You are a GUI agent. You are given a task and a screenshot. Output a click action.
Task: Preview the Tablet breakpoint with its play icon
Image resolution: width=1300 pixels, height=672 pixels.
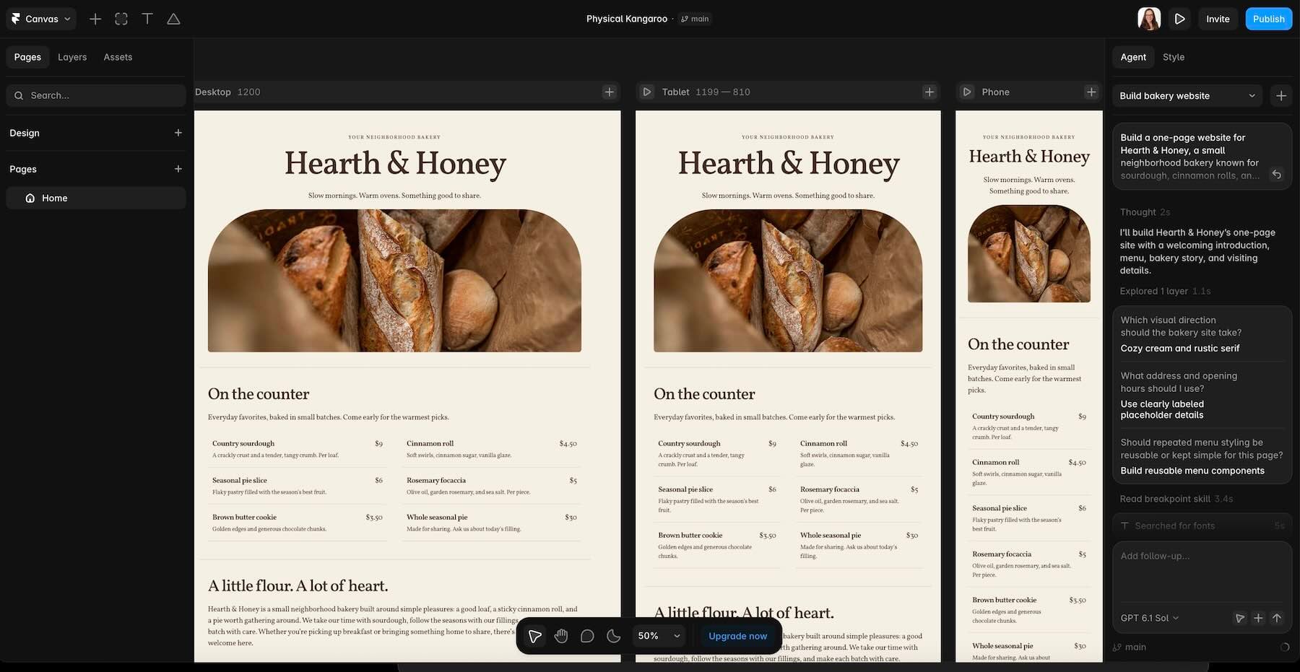pyautogui.click(x=647, y=92)
